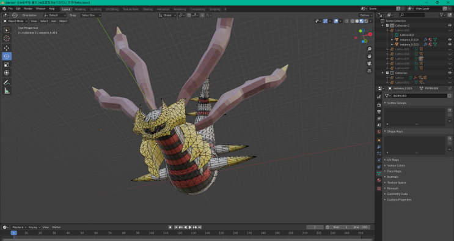The image size is (454, 241).
Task: Open the Output properties tab icon
Action: pyautogui.click(x=379, y=112)
